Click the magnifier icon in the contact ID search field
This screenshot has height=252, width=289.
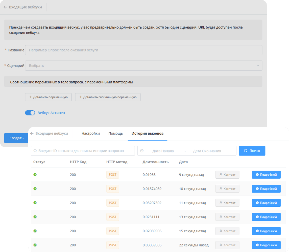(x=35, y=151)
